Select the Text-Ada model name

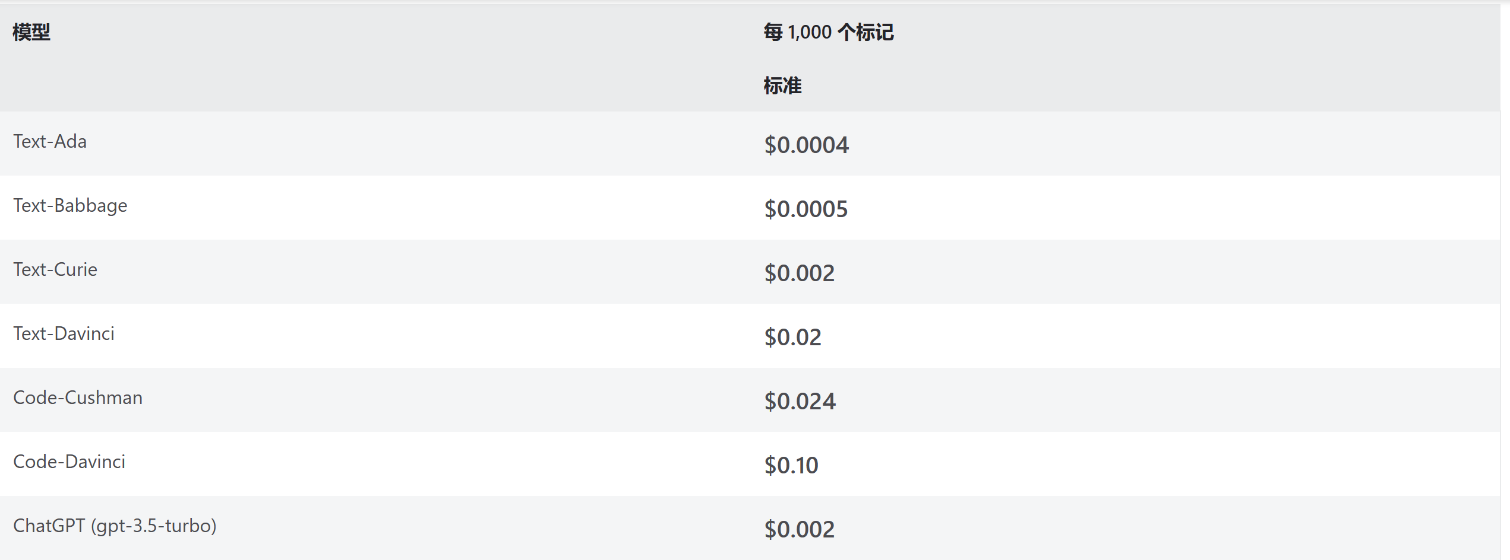tap(50, 141)
